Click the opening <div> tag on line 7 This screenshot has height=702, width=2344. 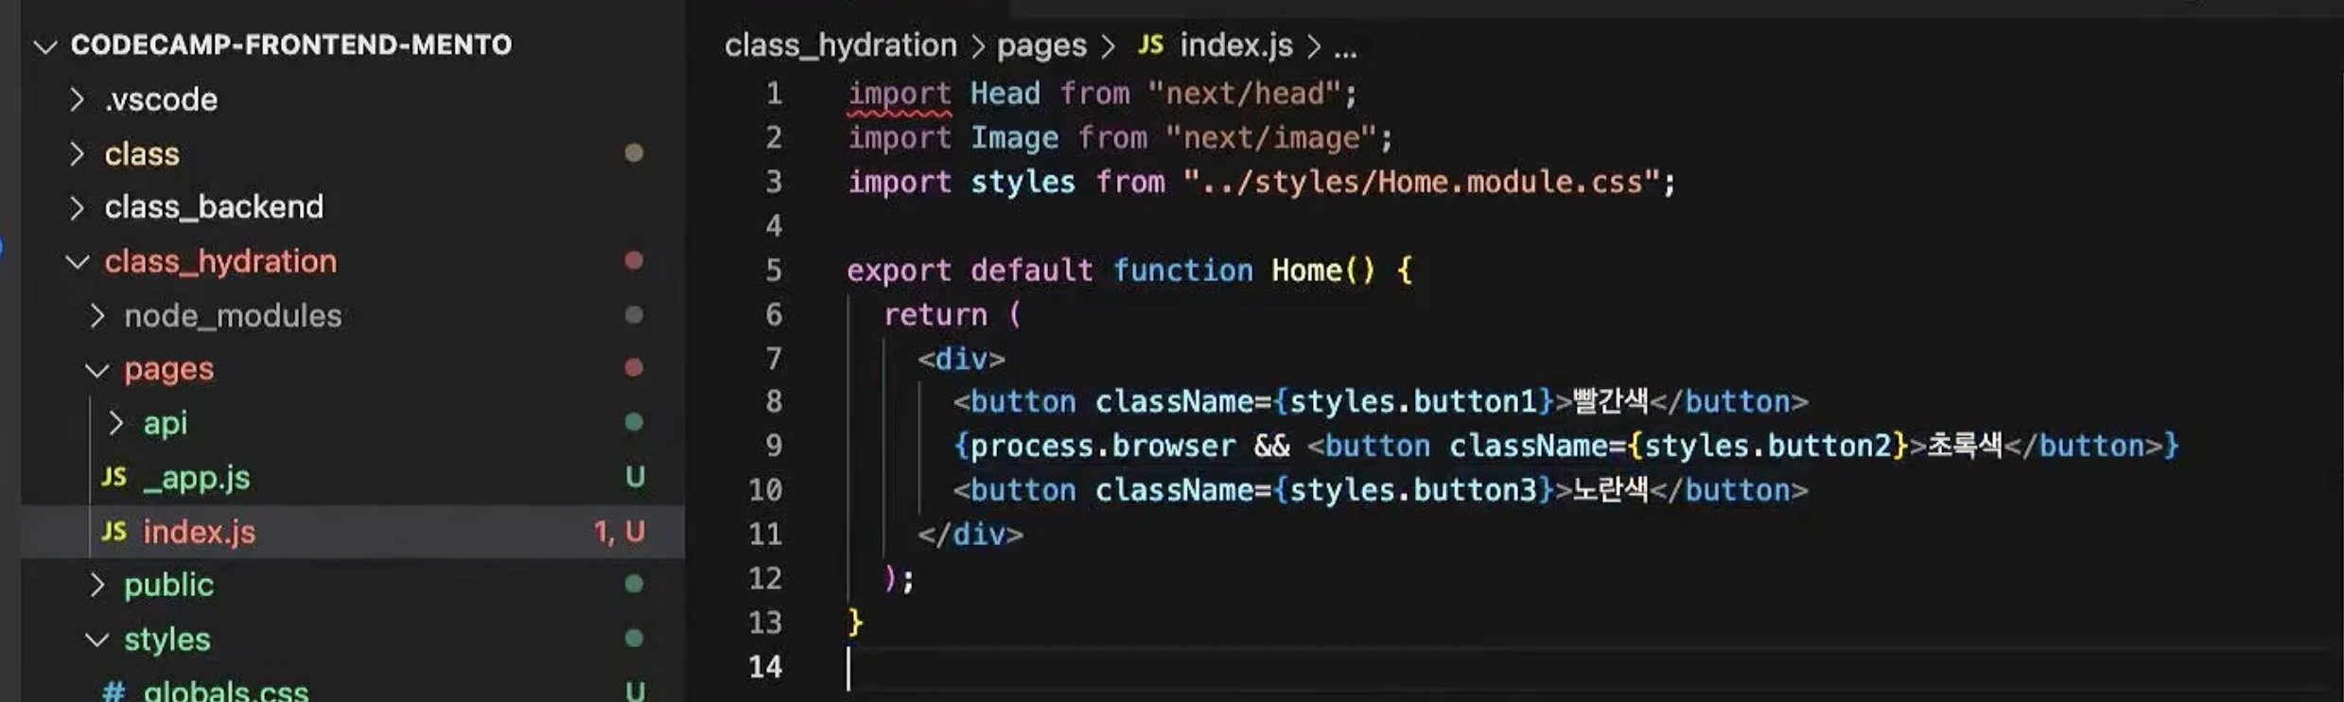(961, 359)
